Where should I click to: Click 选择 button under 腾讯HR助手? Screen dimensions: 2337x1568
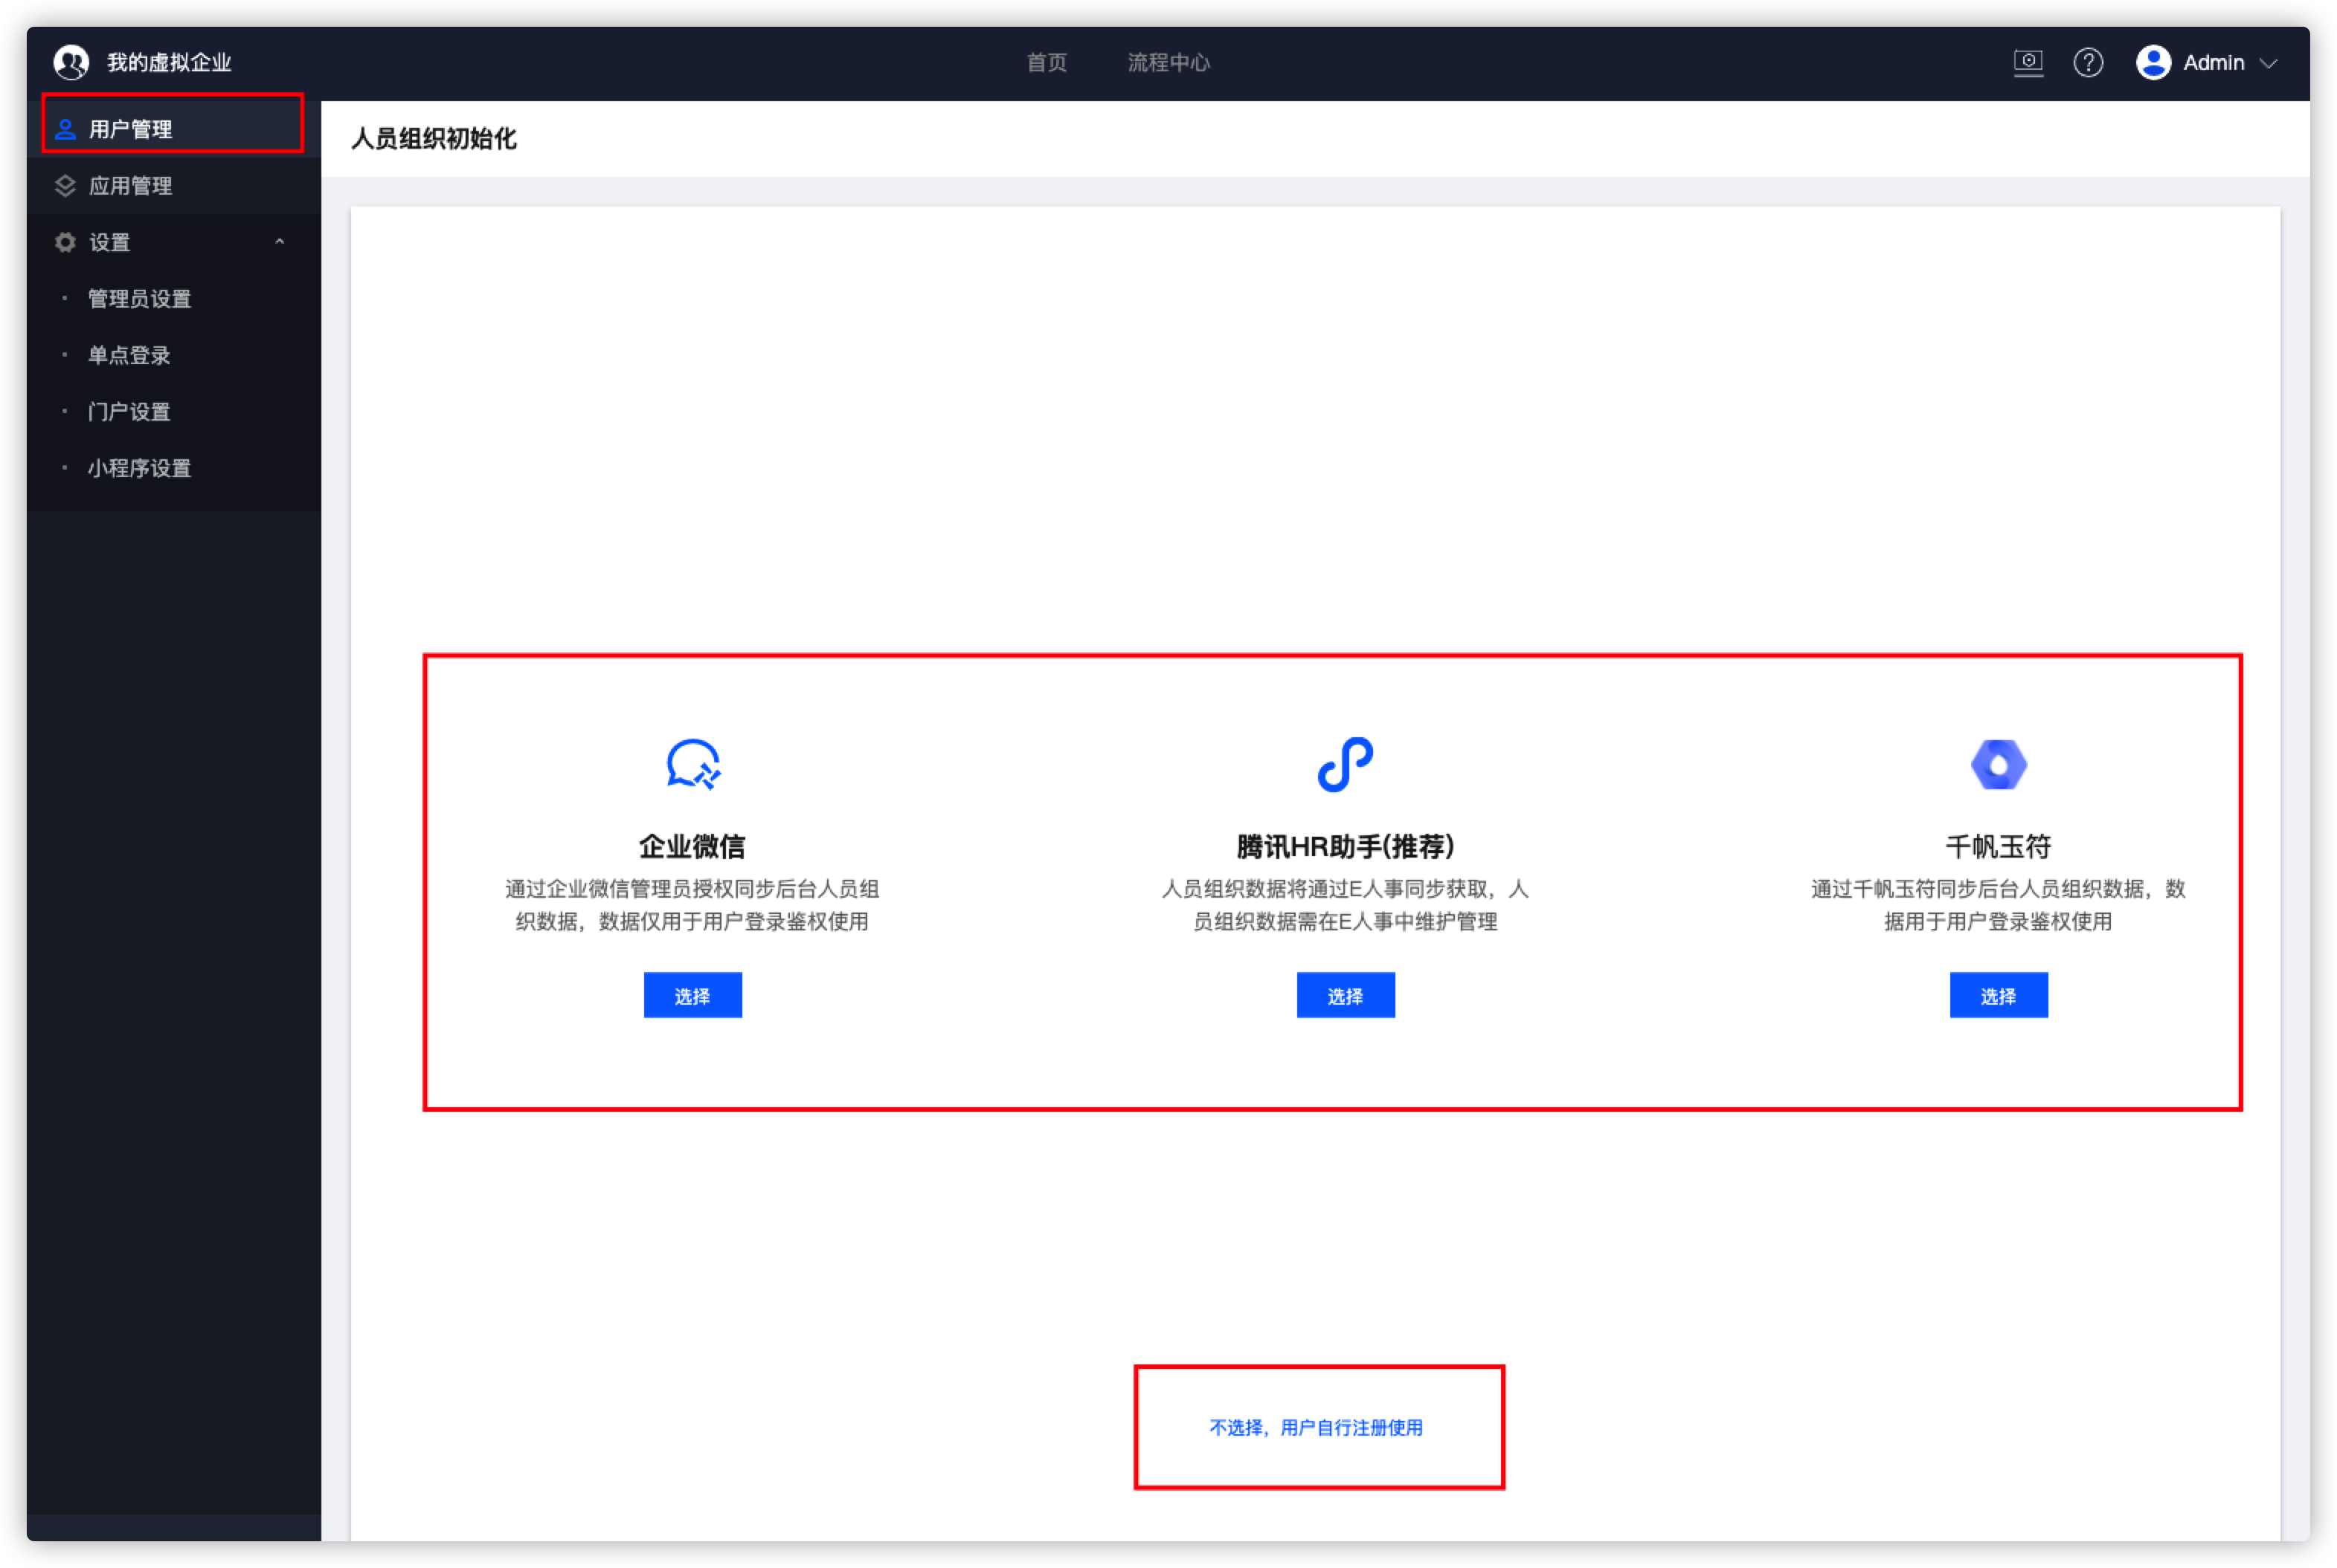click(1346, 995)
